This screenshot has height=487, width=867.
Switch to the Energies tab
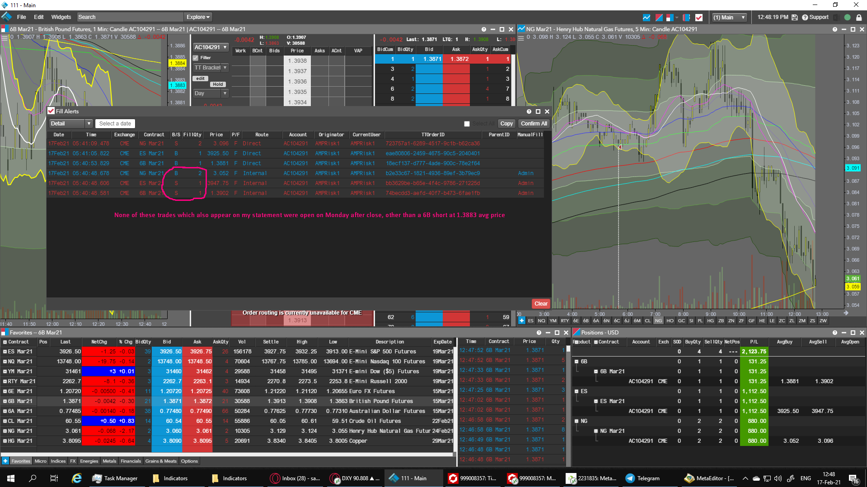point(89,461)
